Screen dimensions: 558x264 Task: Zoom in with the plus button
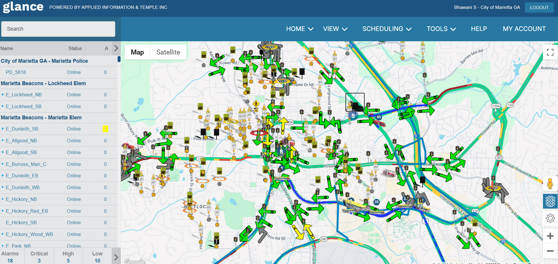coord(550,236)
